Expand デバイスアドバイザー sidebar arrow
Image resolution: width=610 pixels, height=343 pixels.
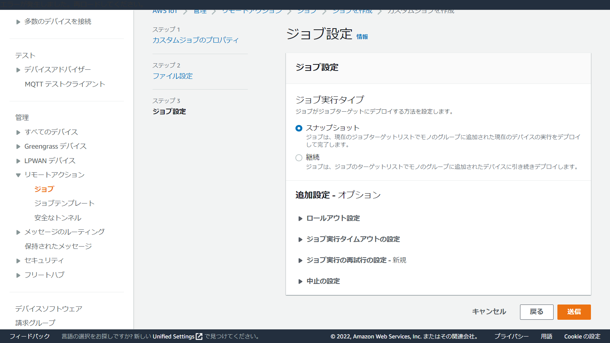[18, 70]
